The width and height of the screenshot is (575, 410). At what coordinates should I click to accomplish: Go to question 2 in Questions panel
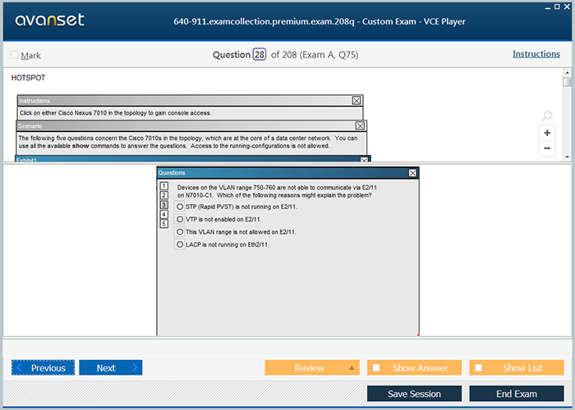pos(164,195)
